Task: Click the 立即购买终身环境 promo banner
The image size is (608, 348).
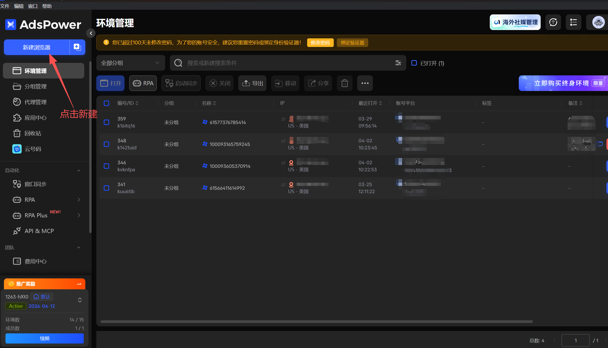Action: point(564,83)
